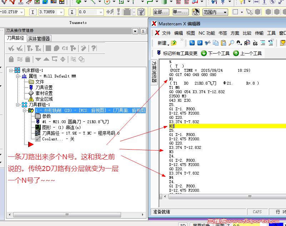Click delete all operations eraser icon

[x=84, y=48]
